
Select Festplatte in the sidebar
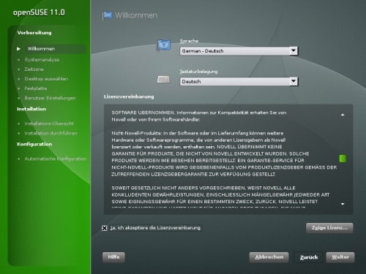pos(36,88)
